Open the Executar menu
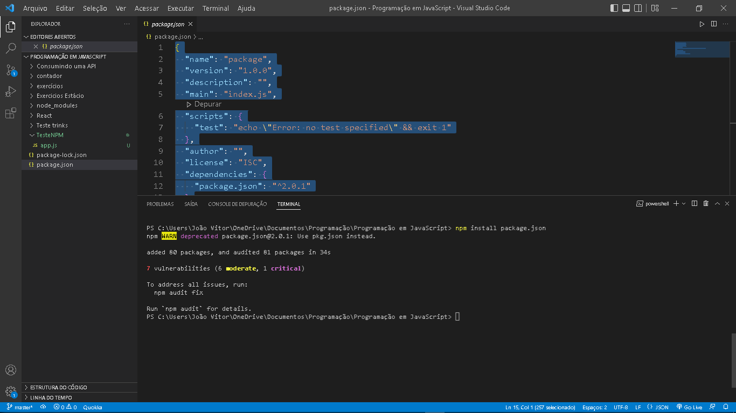The width and height of the screenshot is (736, 413). pos(180,8)
